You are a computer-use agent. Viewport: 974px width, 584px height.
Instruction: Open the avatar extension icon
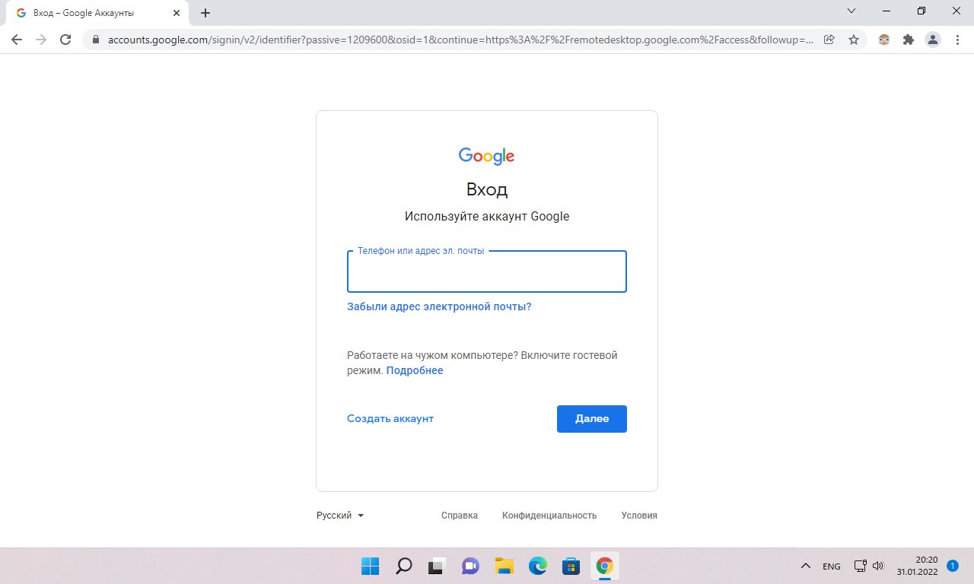(884, 40)
